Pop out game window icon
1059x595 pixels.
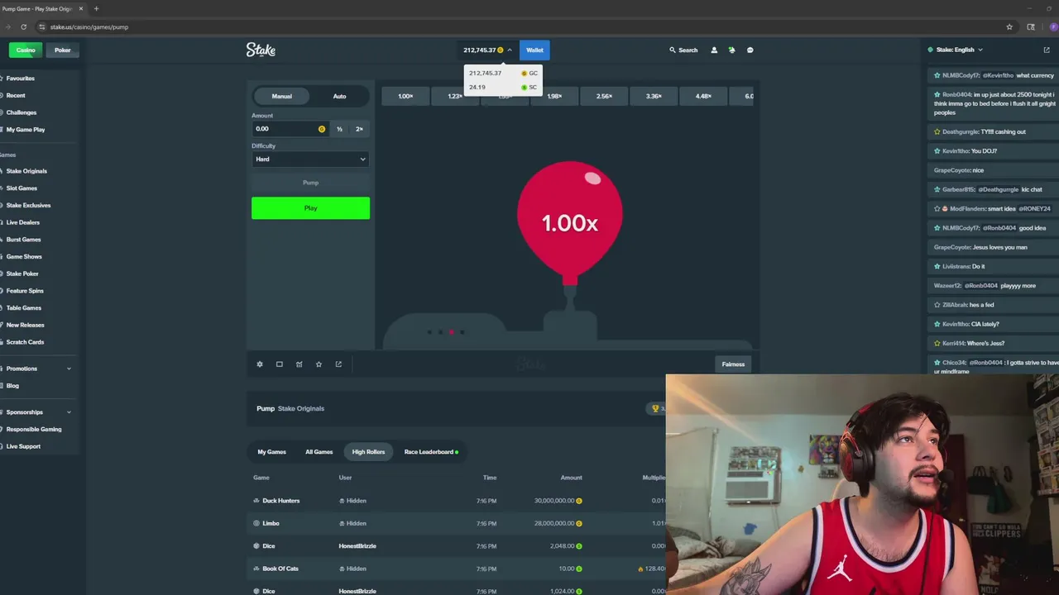(x=338, y=364)
